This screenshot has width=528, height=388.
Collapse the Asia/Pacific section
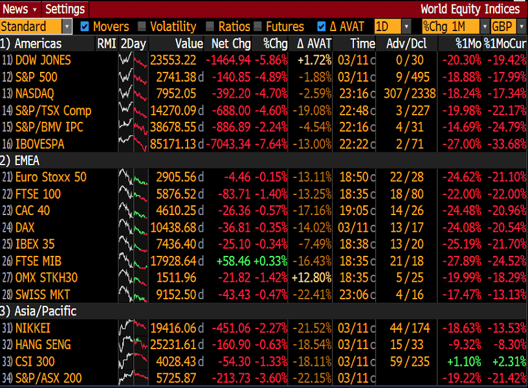coord(38,311)
